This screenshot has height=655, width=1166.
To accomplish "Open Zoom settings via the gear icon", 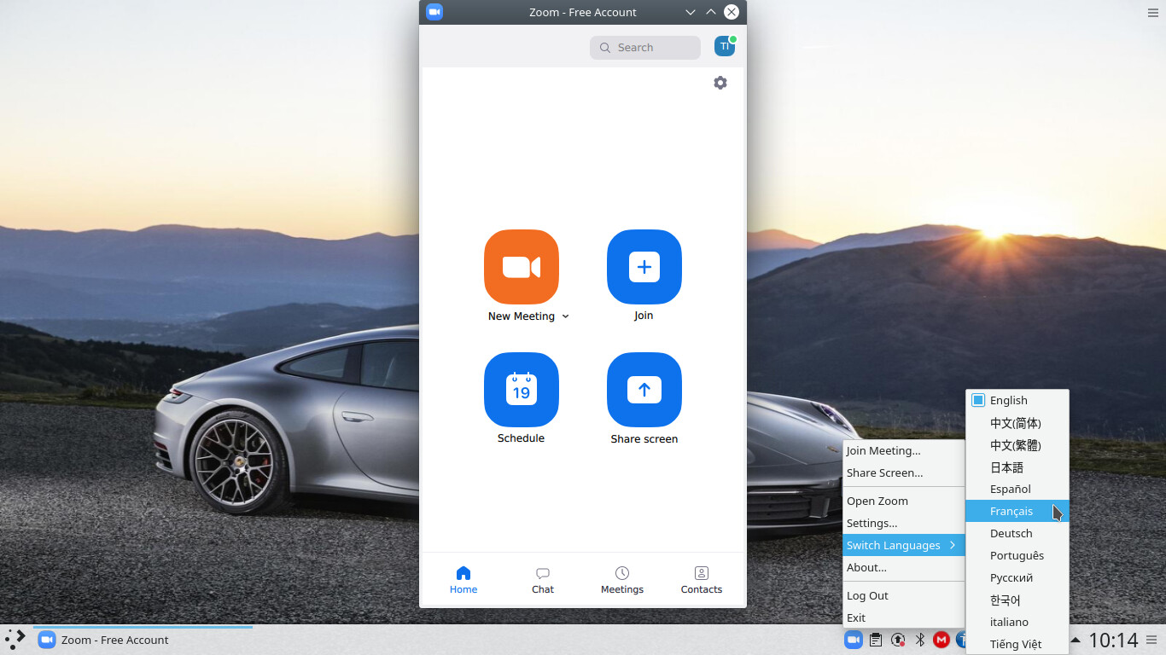I will point(720,83).
